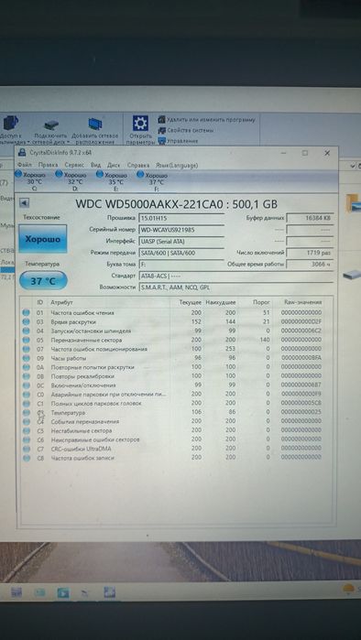Screen dimensions: 361x640
Task: Open the Сервис menu
Action: [74, 166]
